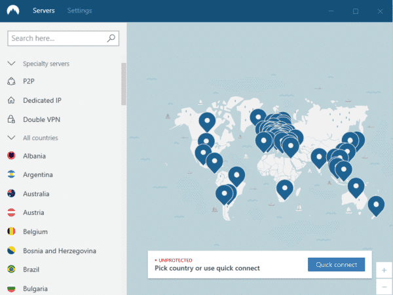Viewport: 393px width, 295px height.
Task: Click the Quick connect button
Action: point(337,264)
